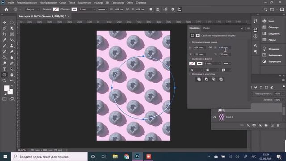The height and width of the screenshot is (161, 286).
Task: Open search magnifier in top right
Action: click(x=265, y=9)
